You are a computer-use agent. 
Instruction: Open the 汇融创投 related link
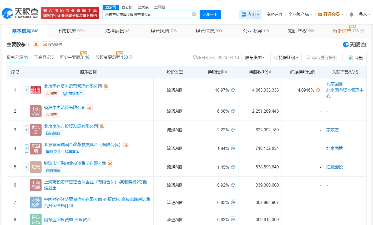point(335,167)
